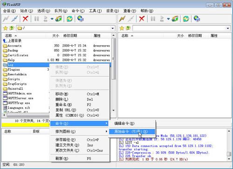The height and width of the screenshot is (169, 233).
Task: Choose 重命名(N) in context menu
Action: click(80, 105)
